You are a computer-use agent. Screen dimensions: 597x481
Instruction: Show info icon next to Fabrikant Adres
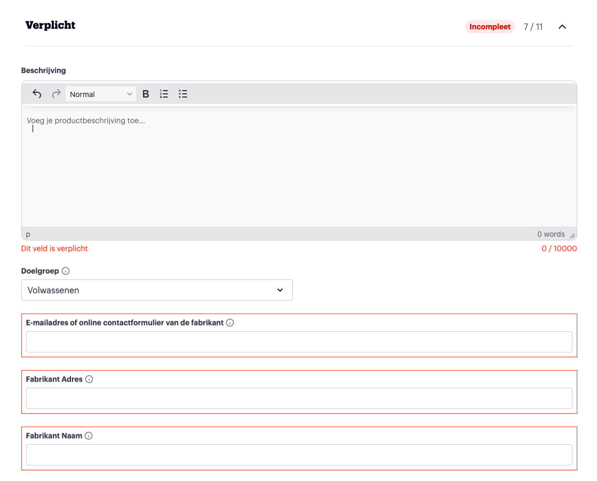point(89,379)
